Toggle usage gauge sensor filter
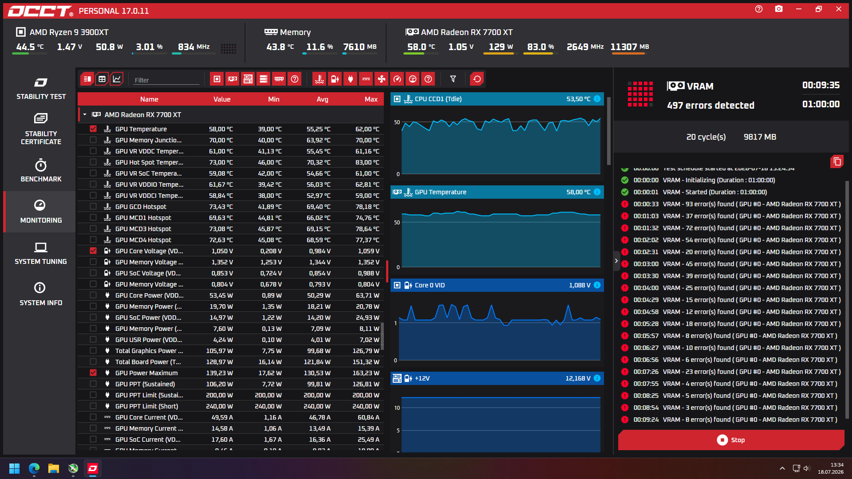The height and width of the screenshot is (479, 852). (397, 79)
